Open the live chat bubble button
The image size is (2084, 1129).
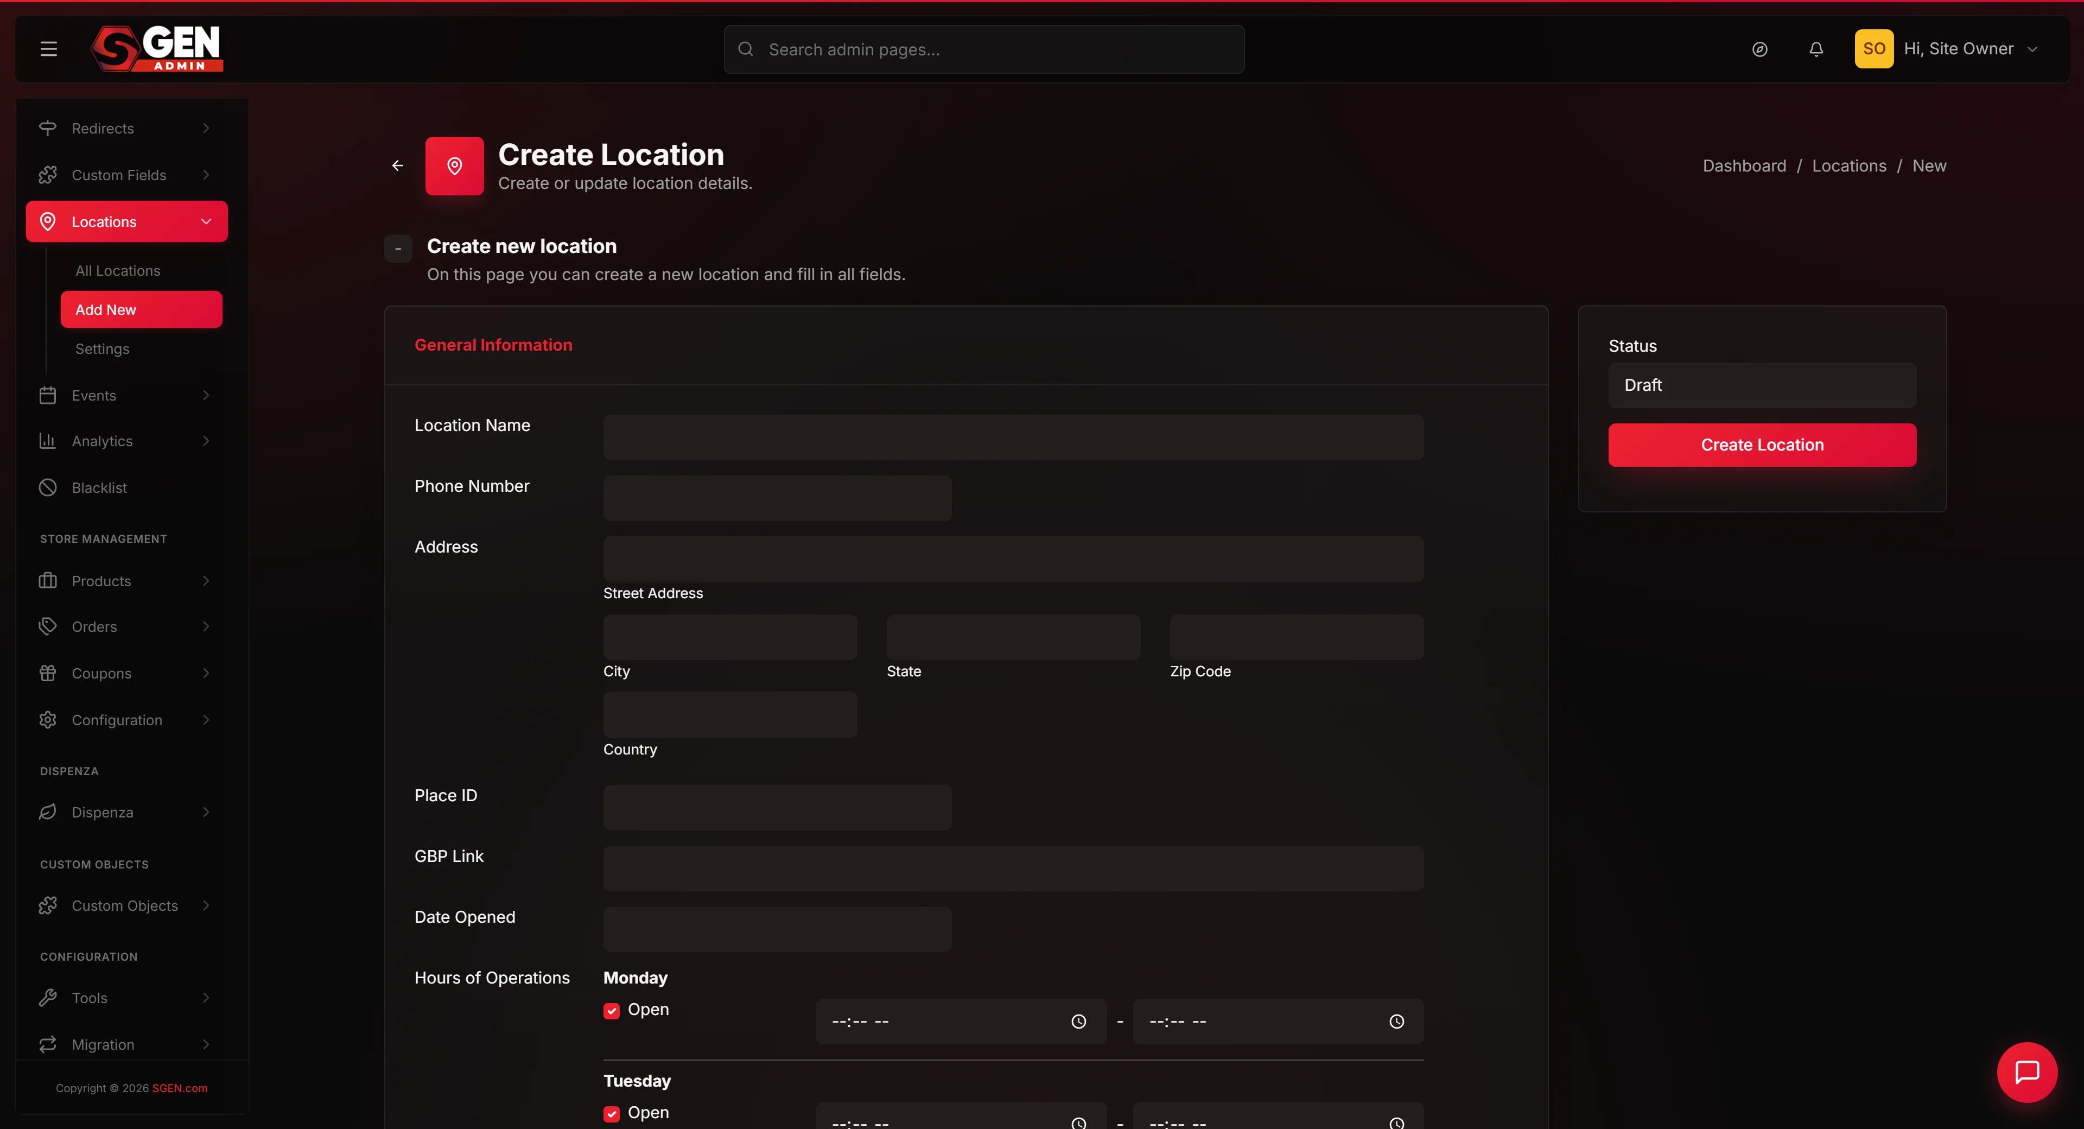pos(2026,1071)
